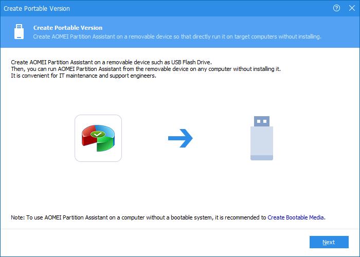The image size is (360, 257).
Task: Click the large USB flash drive illustration
Action: [261, 138]
